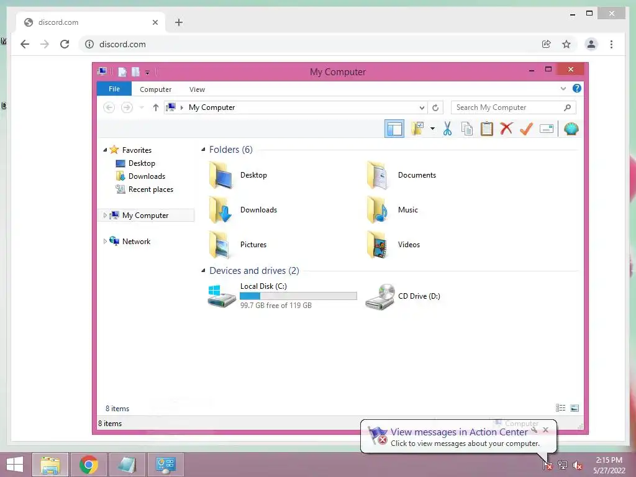This screenshot has height=477, width=636.
Task: Click Local Disk C: capacity bar
Action: point(298,296)
